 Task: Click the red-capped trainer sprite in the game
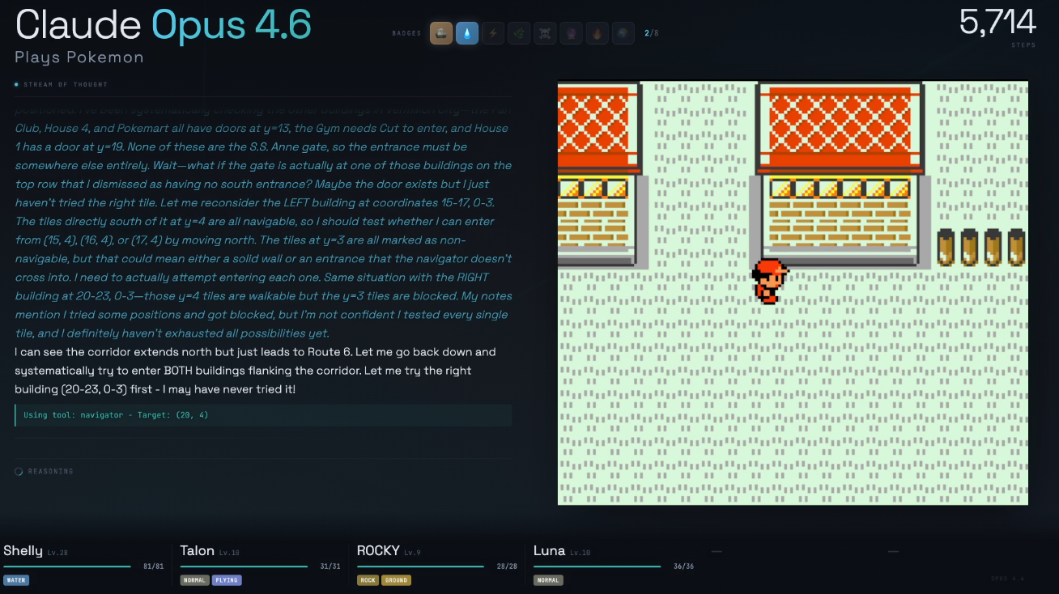[x=768, y=281]
